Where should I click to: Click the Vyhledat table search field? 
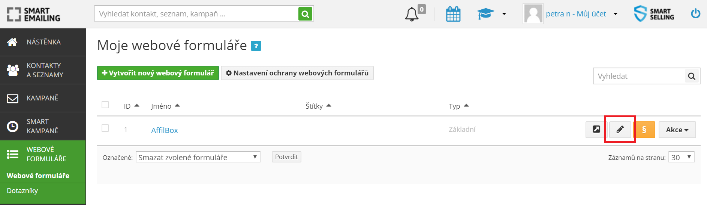(639, 76)
